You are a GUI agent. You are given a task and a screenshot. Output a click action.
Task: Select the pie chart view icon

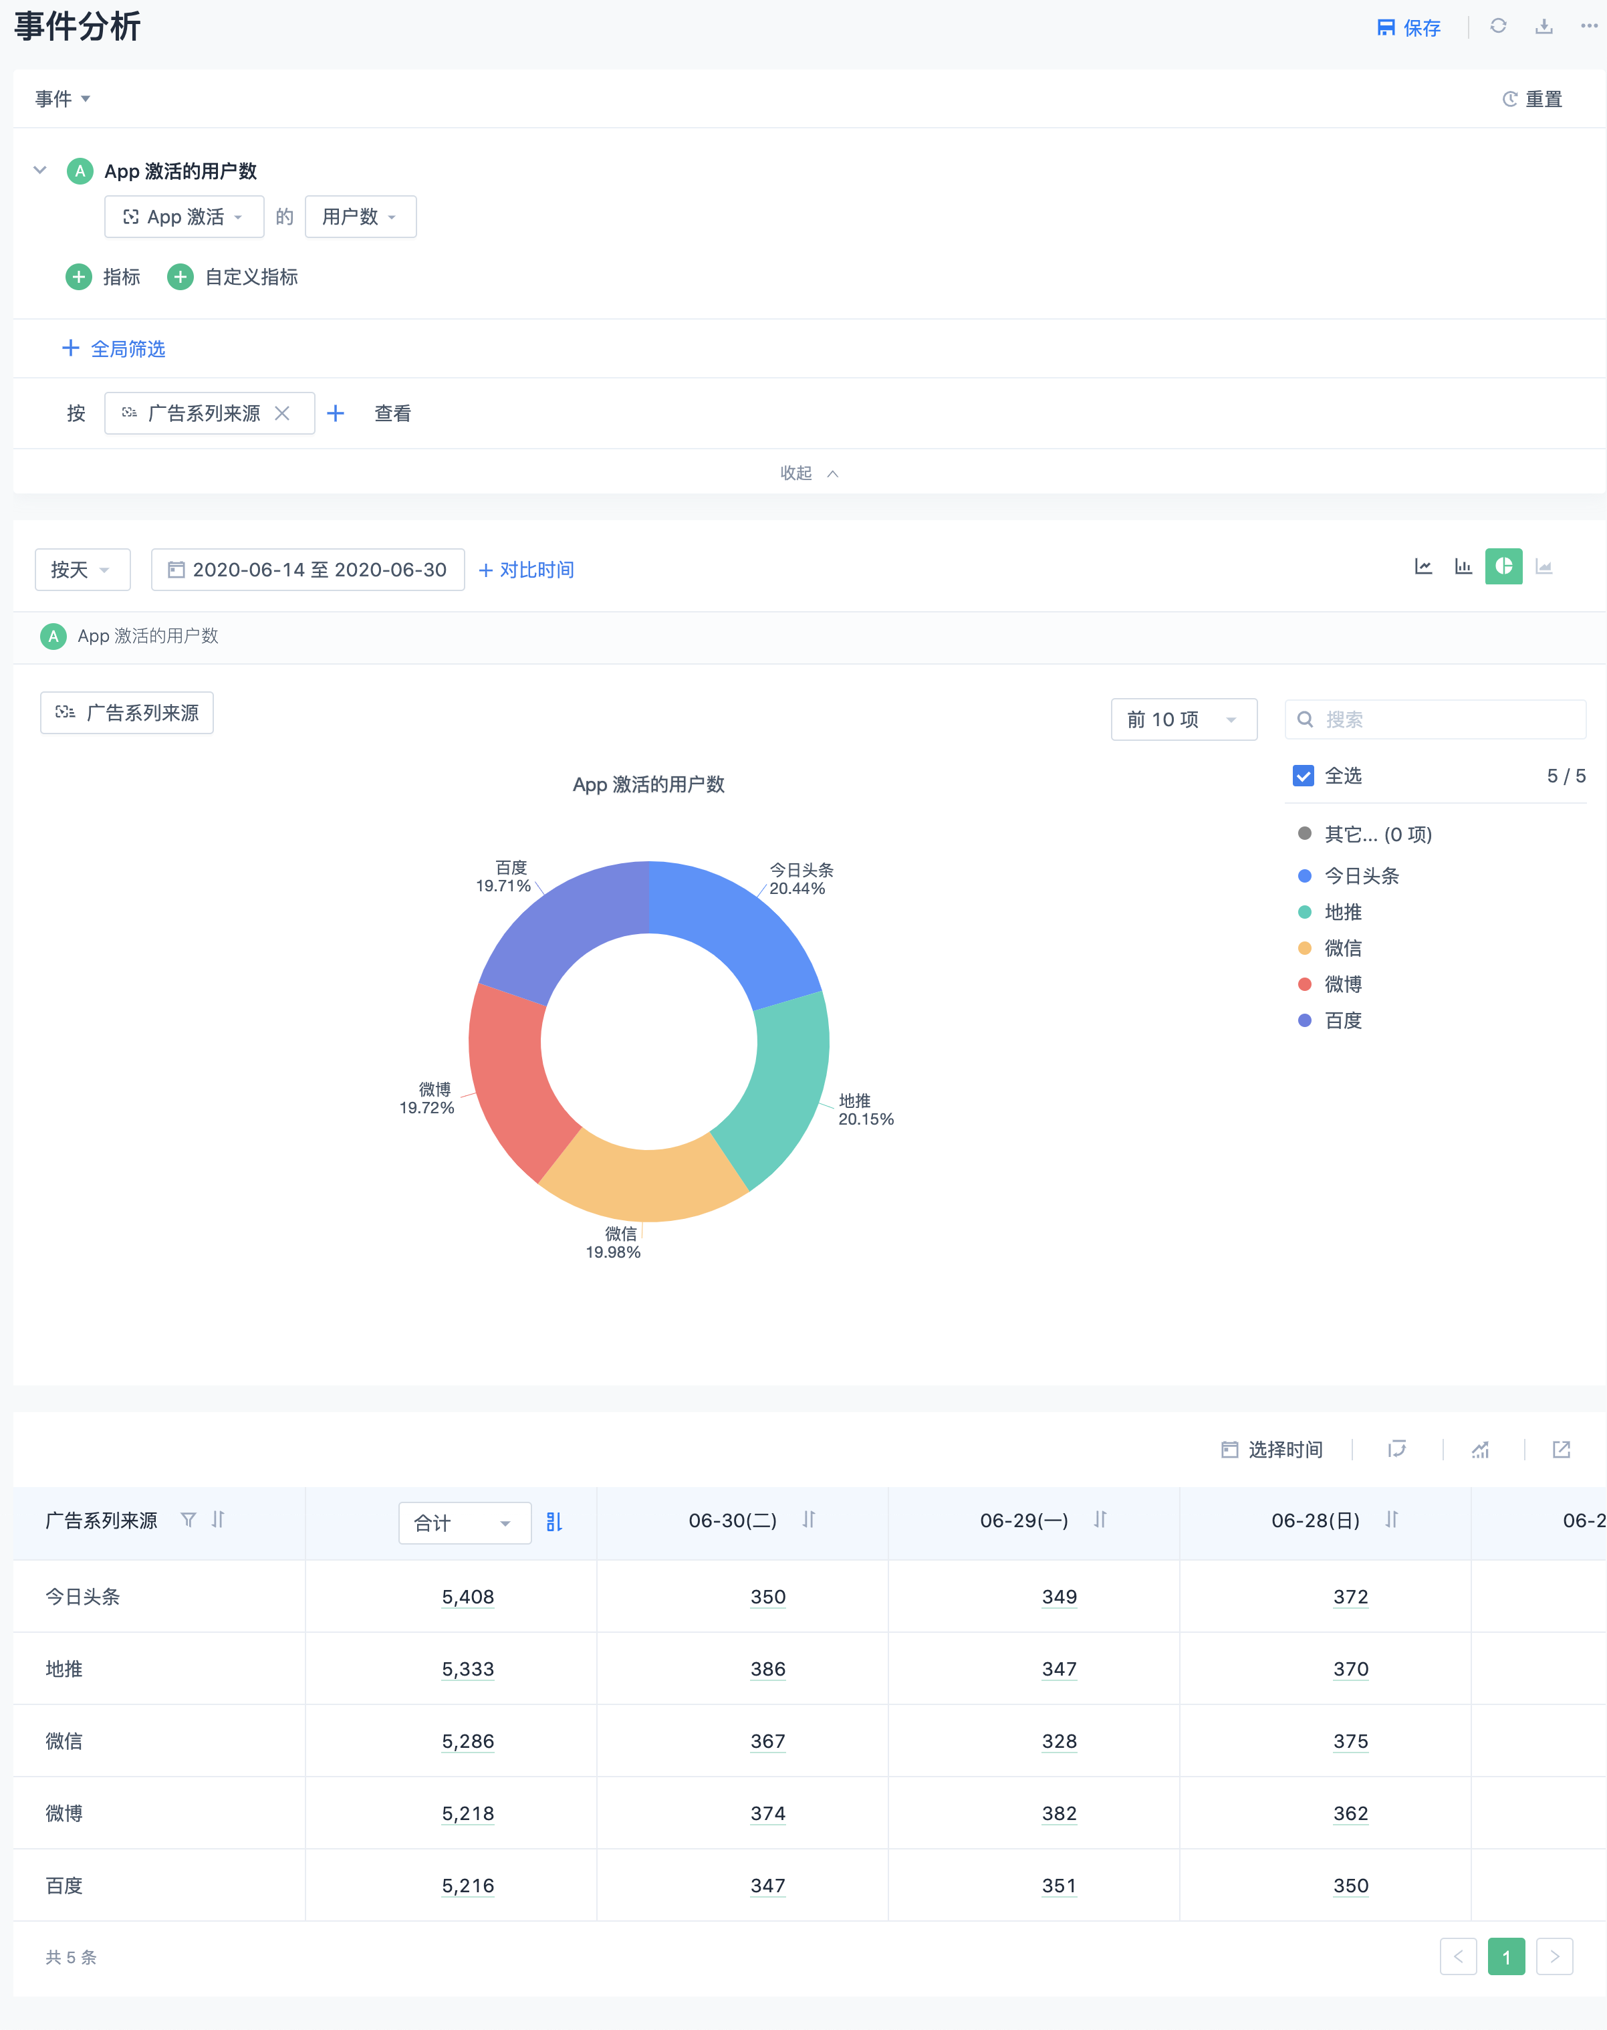[x=1503, y=566]
